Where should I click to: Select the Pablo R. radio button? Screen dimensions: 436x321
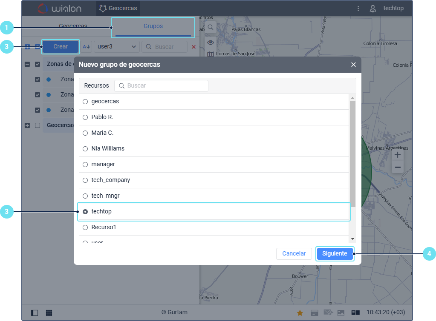tap(85, 117)
